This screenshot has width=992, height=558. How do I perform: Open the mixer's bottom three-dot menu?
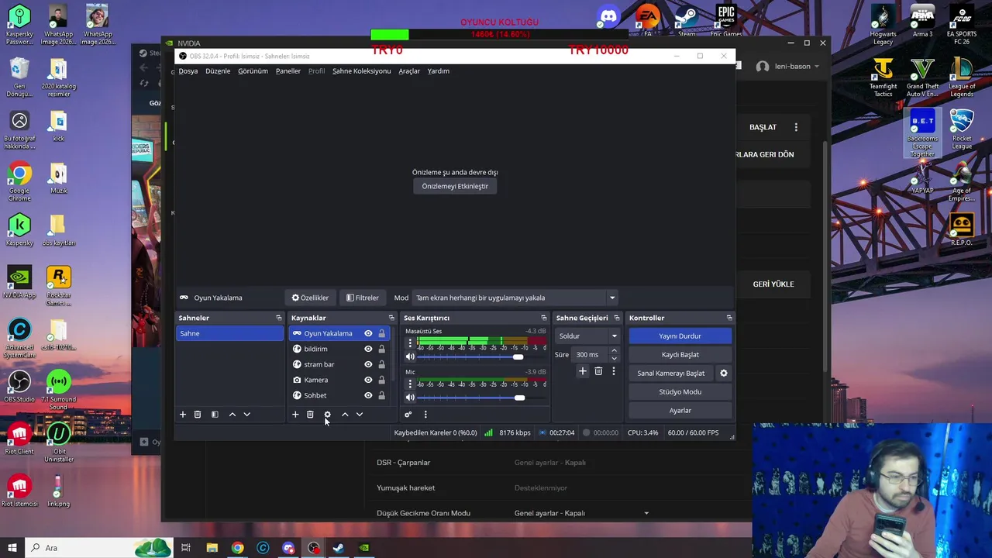coord(425,415)
